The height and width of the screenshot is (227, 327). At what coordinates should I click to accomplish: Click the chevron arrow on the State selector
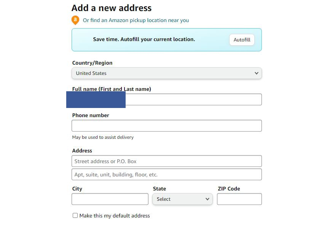coord(208,199)
